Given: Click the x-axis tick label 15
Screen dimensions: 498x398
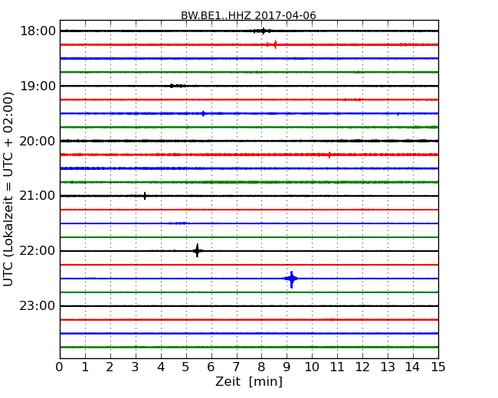Looking at the screenshot, I should pyautogui.click(x=438, y=367).
